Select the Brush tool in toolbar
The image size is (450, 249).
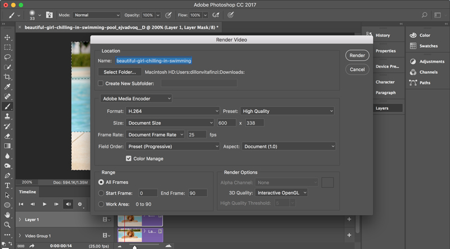point(7,106)
